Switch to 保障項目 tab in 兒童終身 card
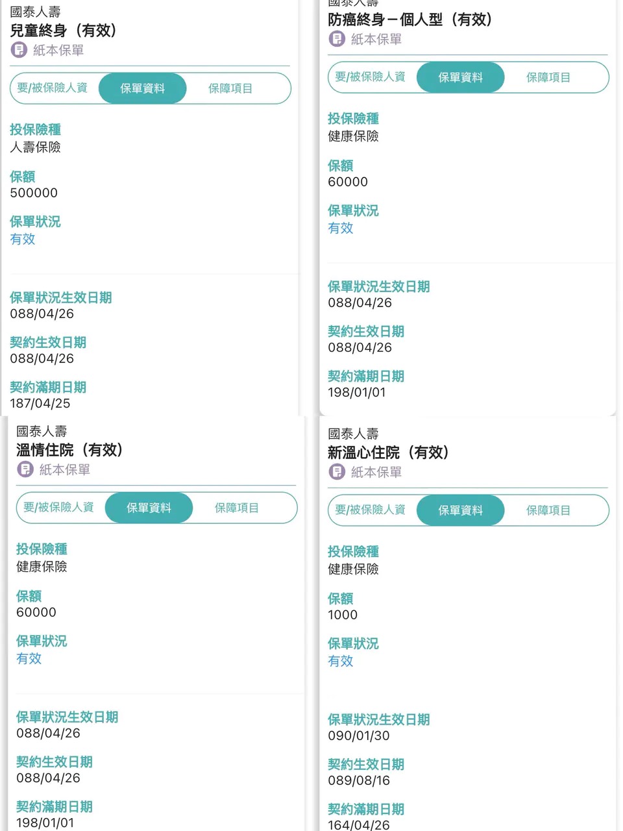This screenshot has height=831, width=623. [x=230, y=88]
